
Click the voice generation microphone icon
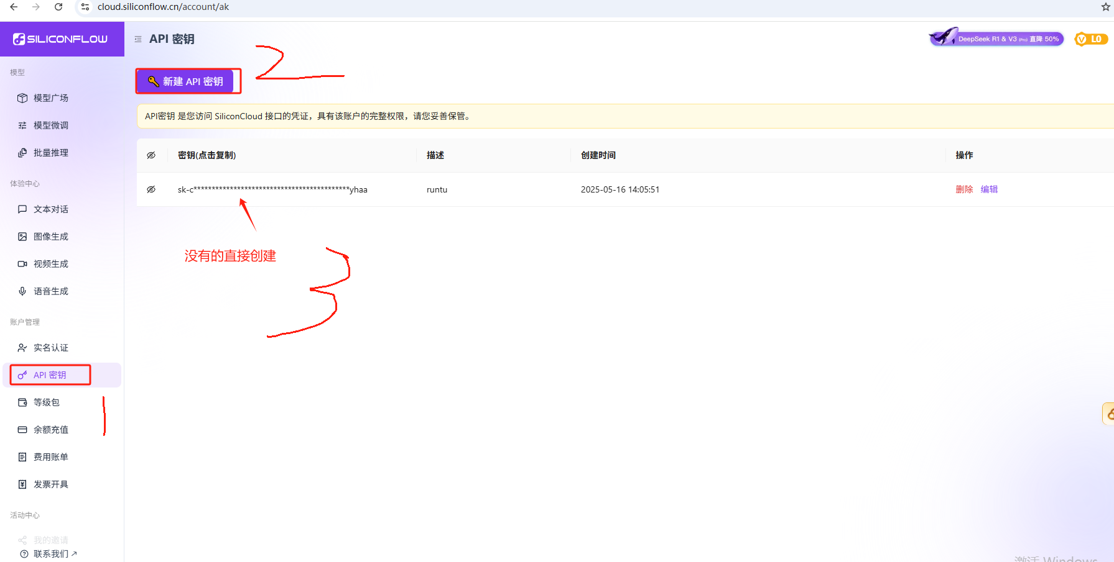point(22,291)
